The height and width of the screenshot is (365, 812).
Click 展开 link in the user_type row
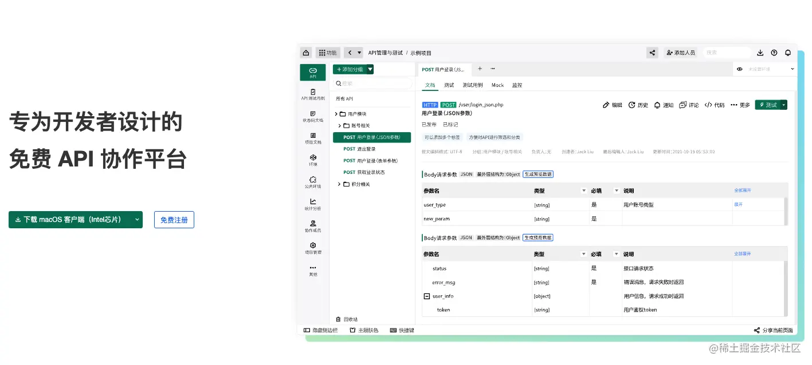(739, 204)
